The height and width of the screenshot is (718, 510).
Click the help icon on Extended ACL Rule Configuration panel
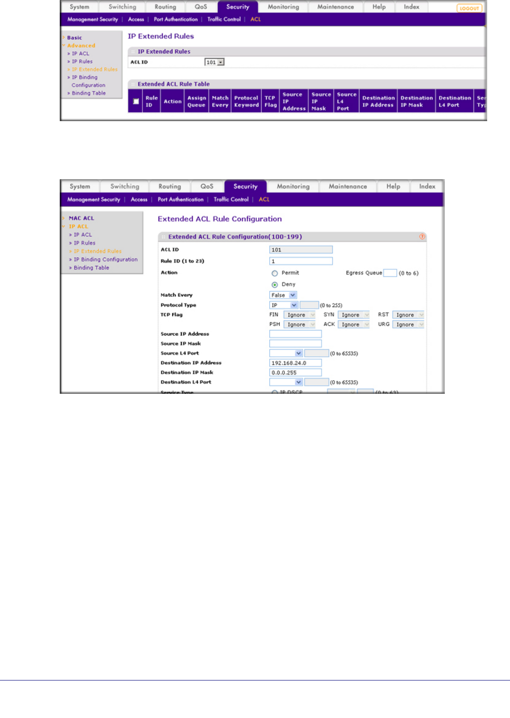pos(422,237)
